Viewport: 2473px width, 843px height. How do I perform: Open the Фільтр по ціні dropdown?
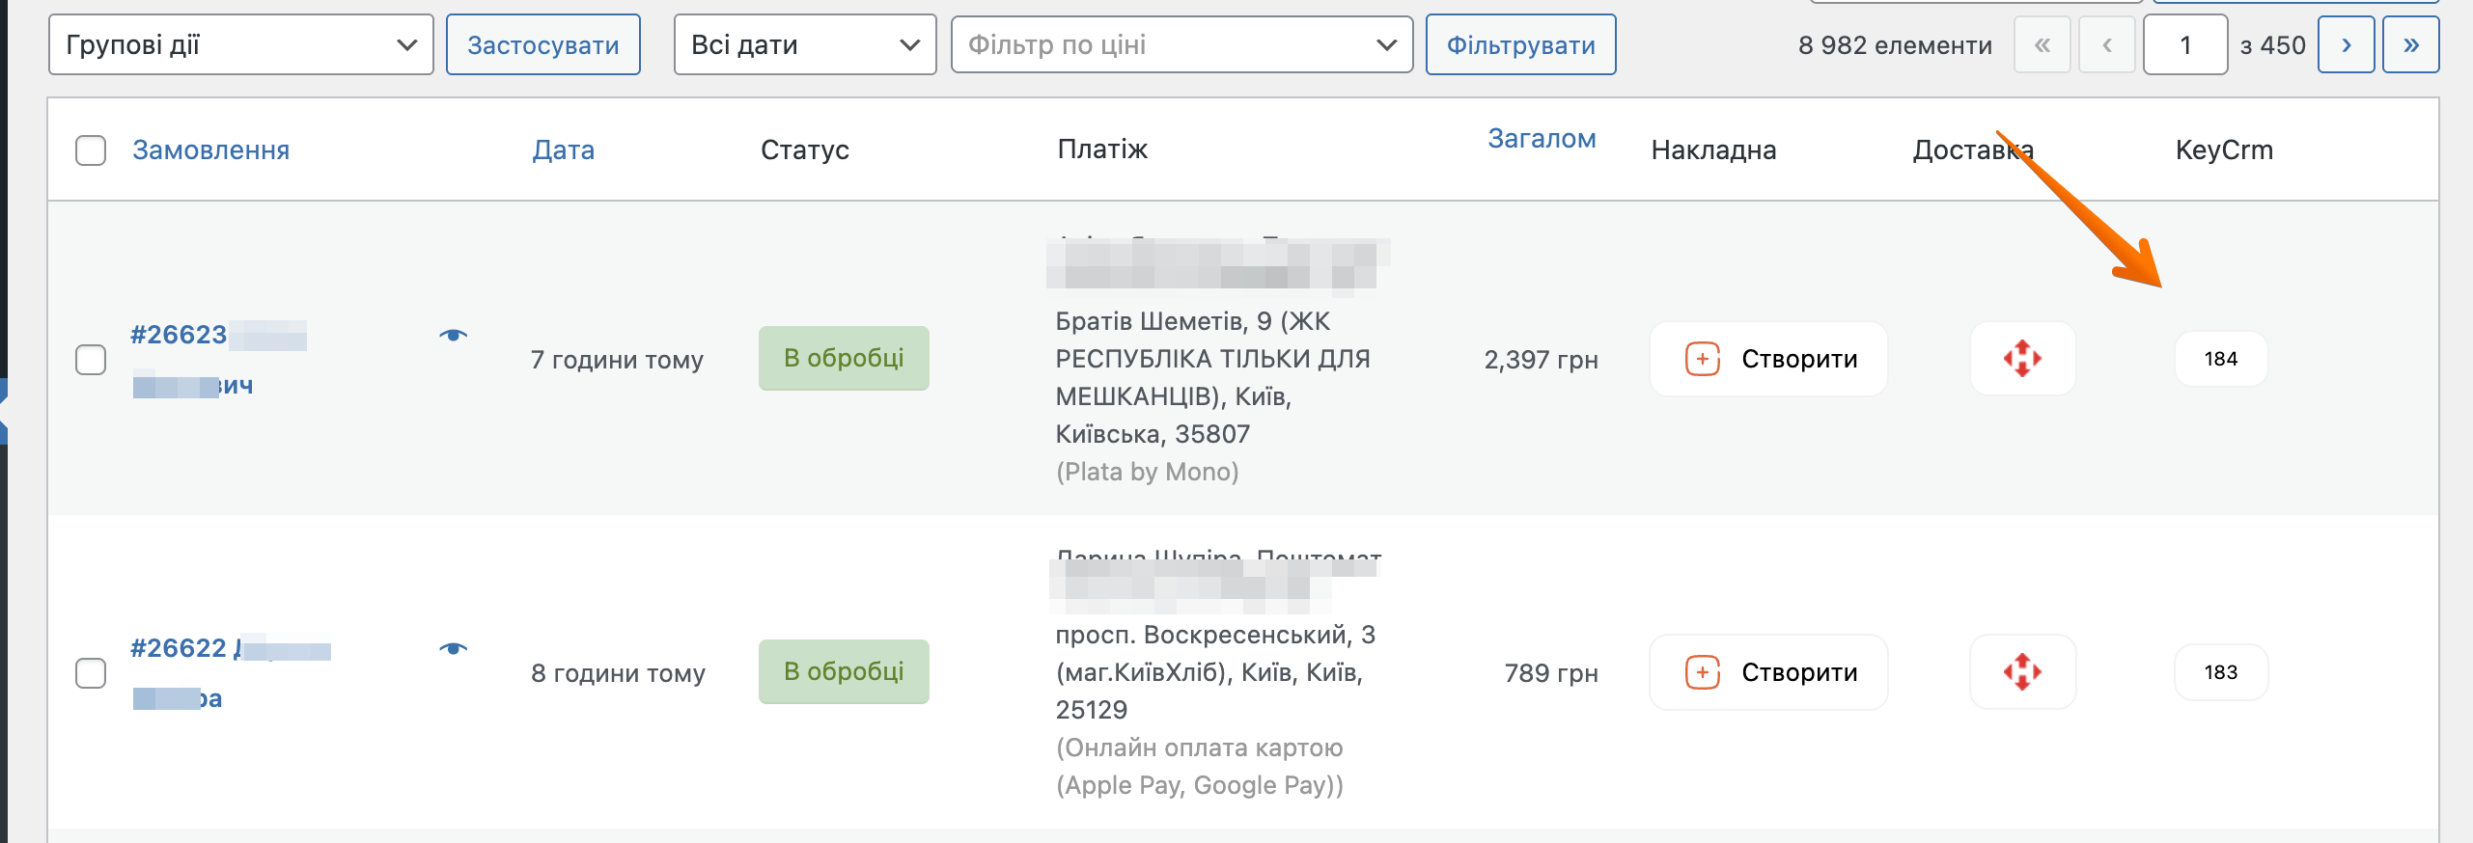pyautogui.click(x=1181, y=44)
